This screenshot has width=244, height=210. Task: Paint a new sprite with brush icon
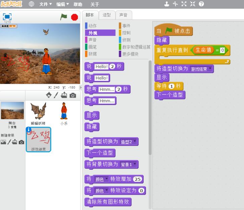[x=56, y=95]
